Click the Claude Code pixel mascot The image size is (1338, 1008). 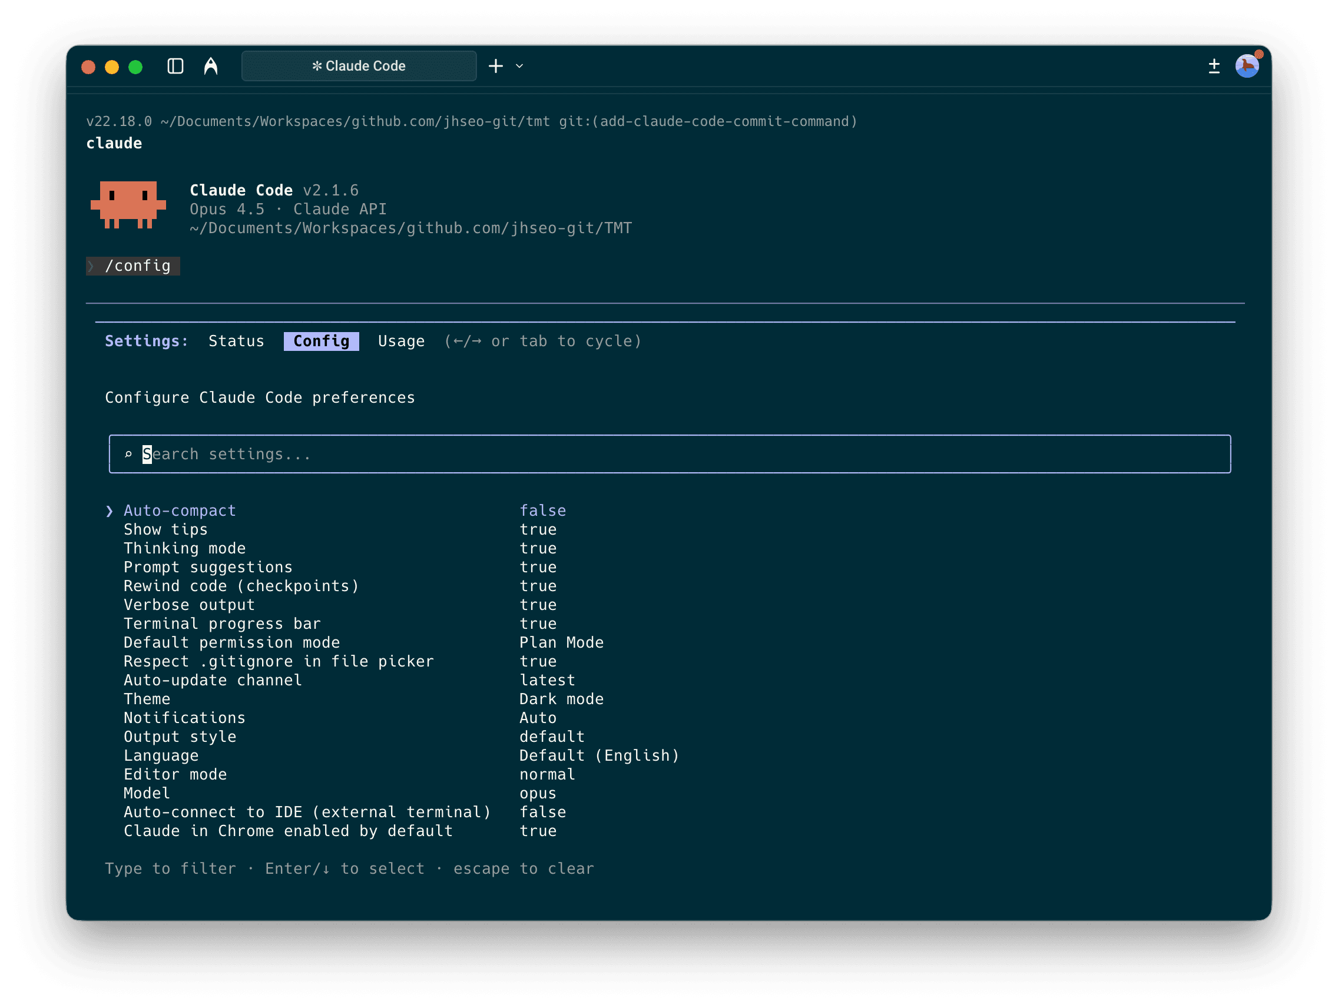pyautogui.click(x=128, y=205)
